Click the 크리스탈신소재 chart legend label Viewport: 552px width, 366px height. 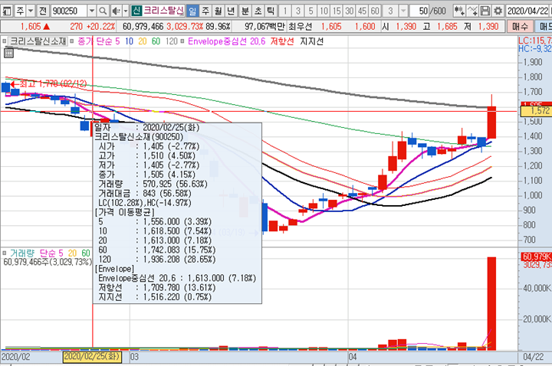(38, 41)
